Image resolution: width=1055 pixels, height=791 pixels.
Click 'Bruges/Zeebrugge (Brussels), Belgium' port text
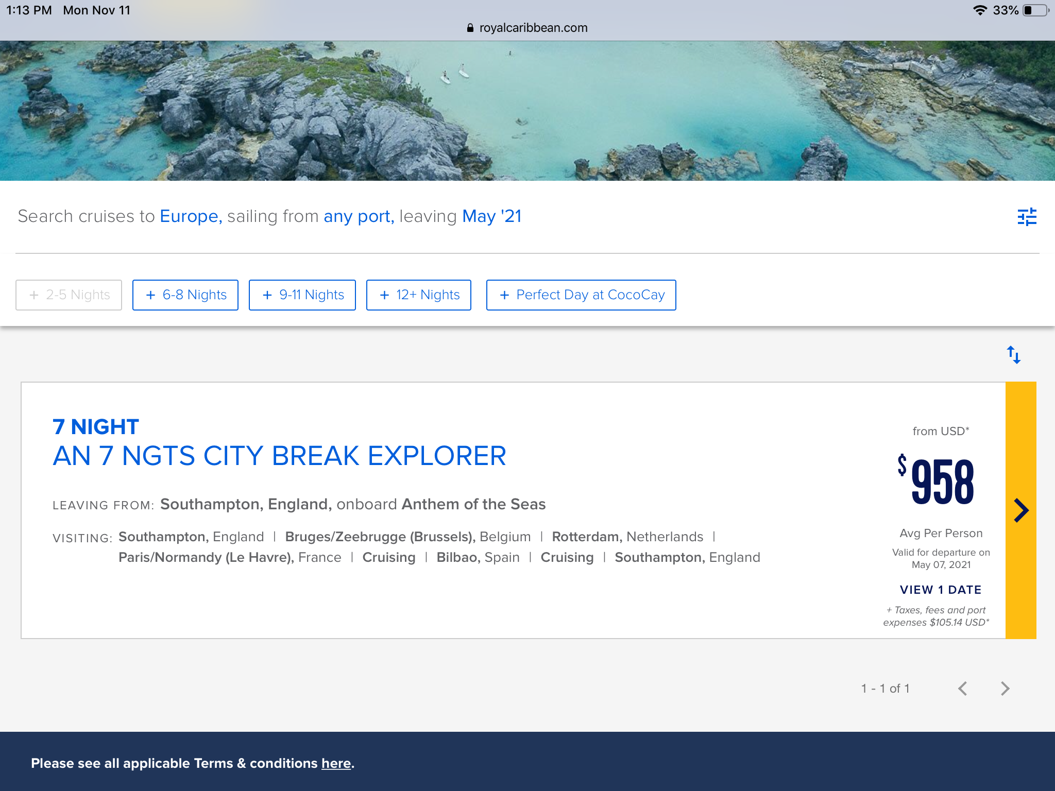[x=408, y=537]
